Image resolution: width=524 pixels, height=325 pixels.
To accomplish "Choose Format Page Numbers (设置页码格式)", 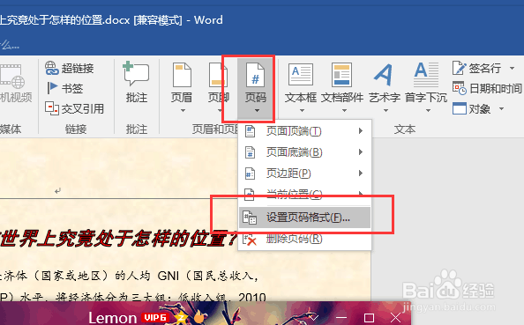I will click(304, 218).
